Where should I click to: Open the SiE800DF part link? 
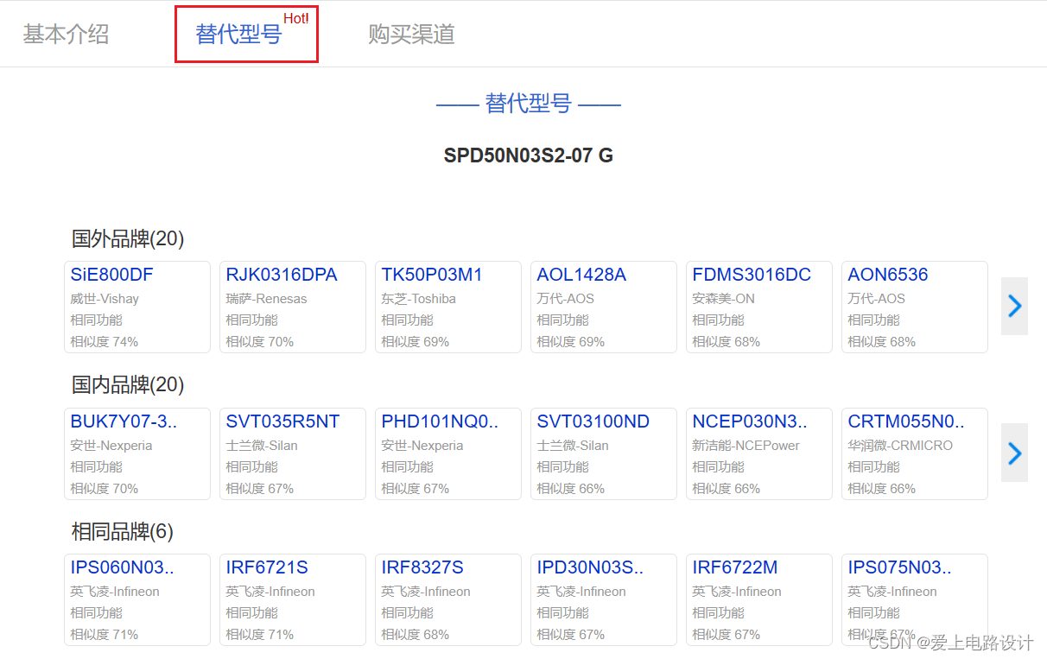[111, 275]
